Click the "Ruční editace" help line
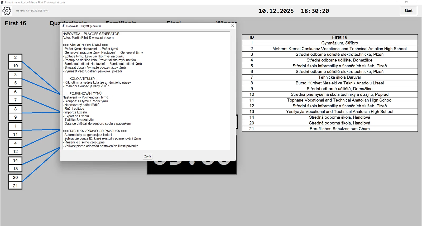422x226 pixels. click(73, 109)
